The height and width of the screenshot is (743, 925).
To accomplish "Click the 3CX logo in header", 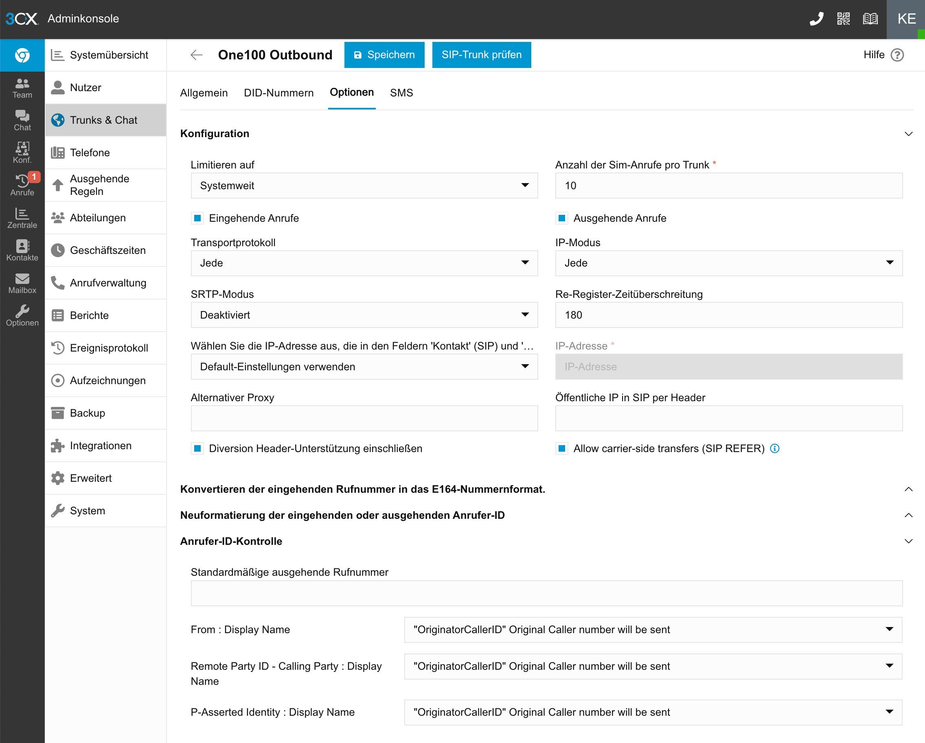I will (22, 19).
